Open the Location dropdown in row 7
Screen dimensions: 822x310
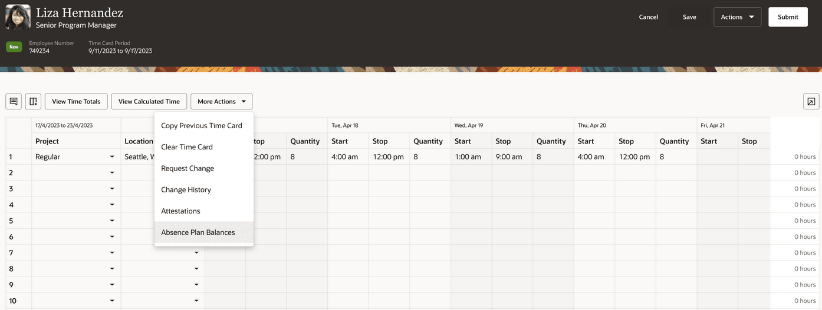(196, 253)
